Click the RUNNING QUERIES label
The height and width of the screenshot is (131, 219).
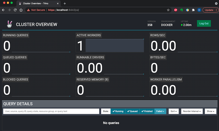16,35
